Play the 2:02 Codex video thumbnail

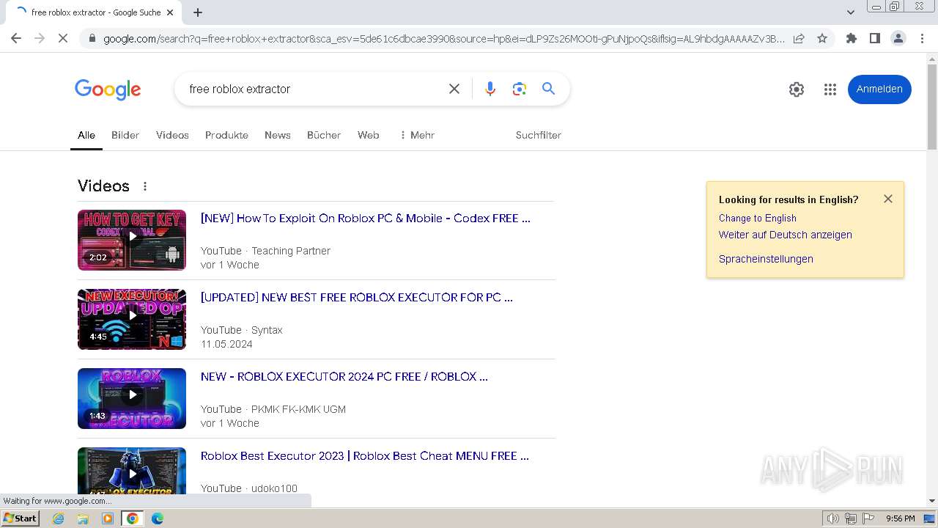132,240
